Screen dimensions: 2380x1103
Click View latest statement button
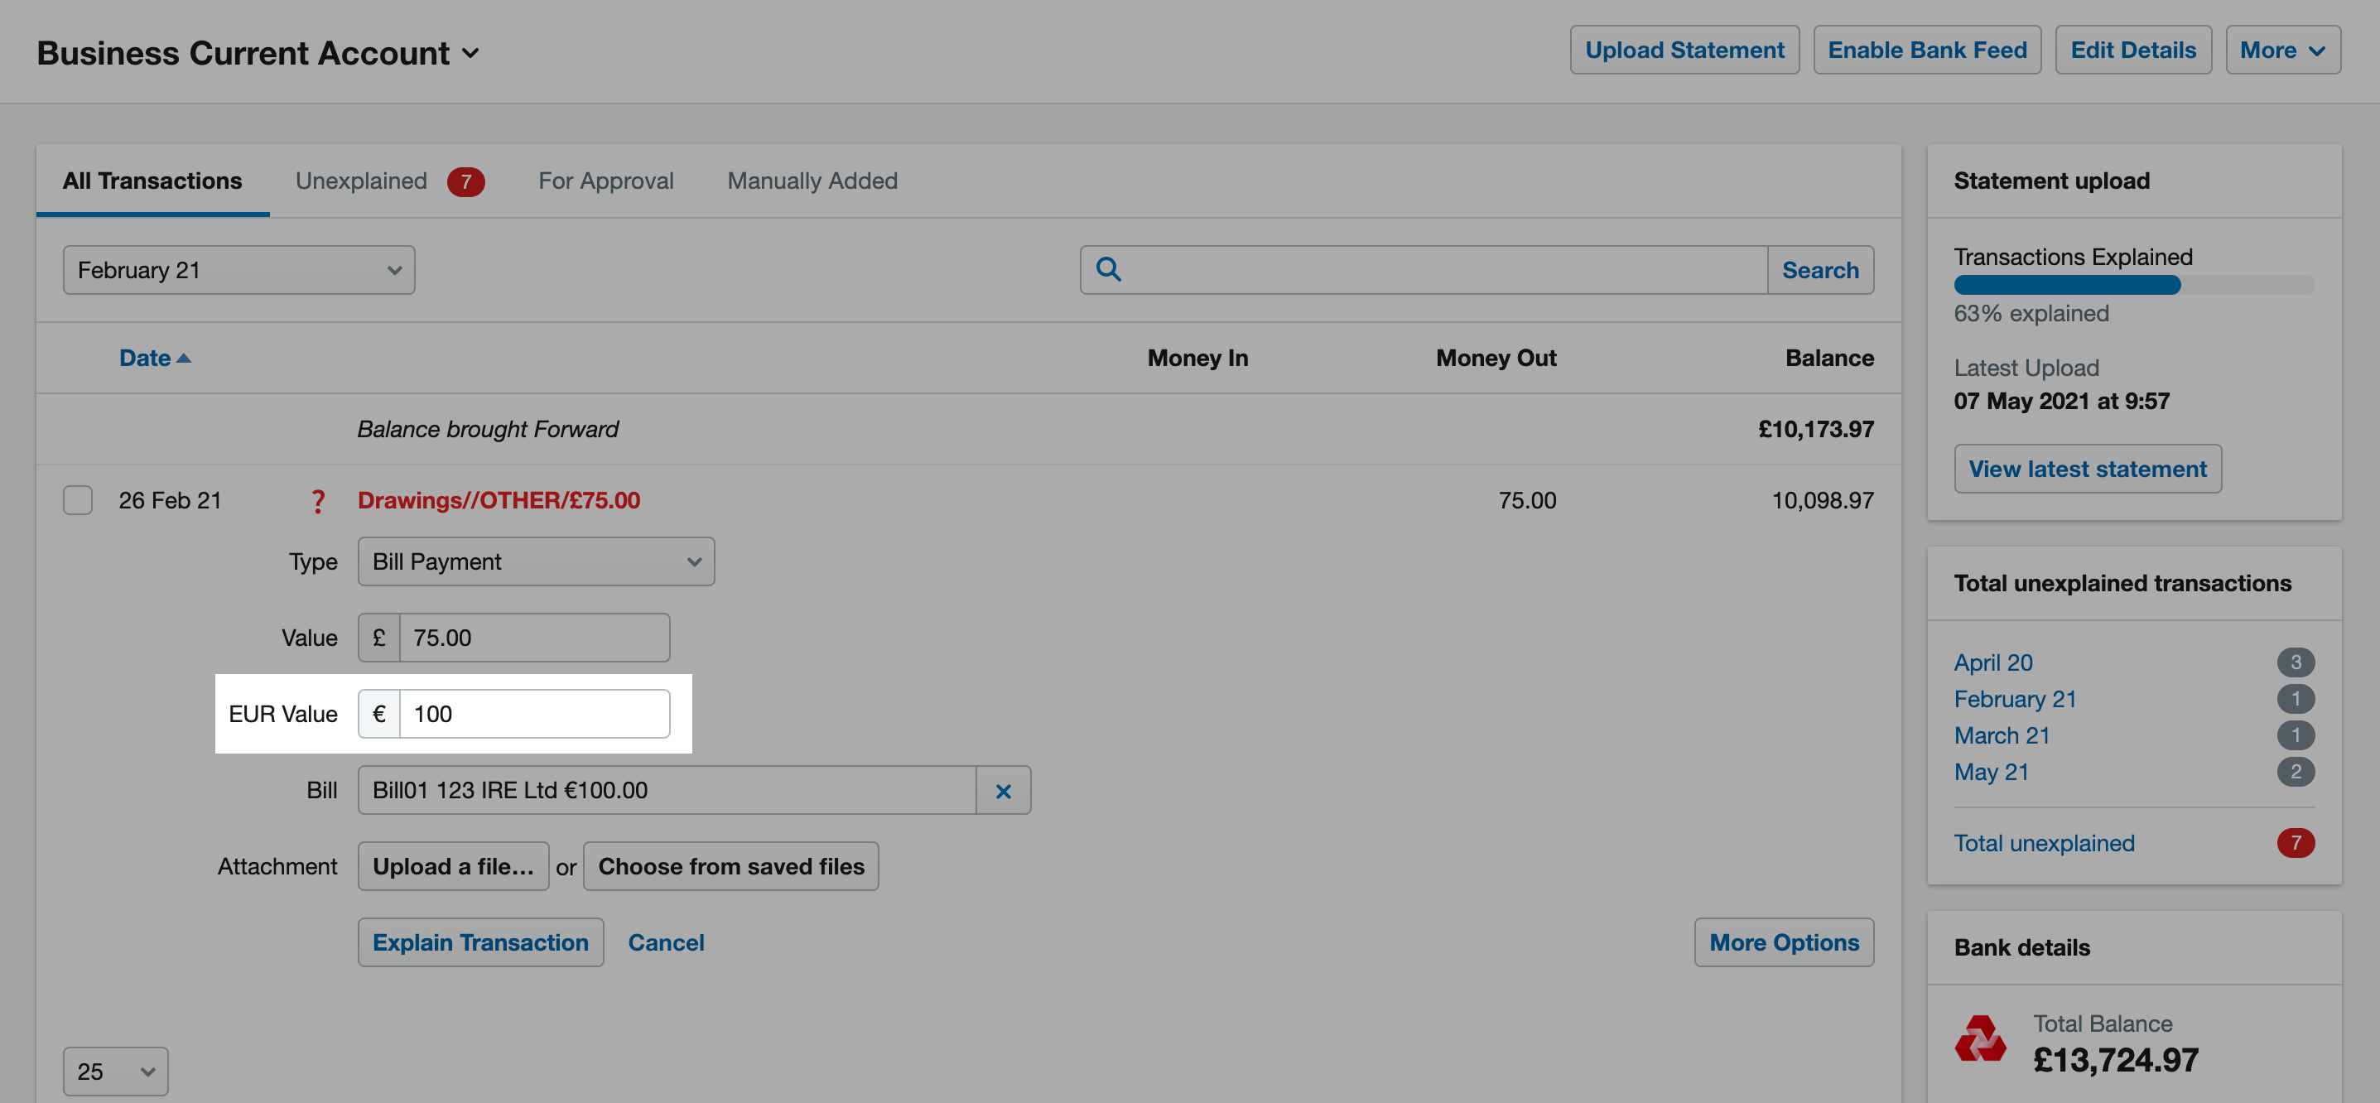pyautogui.click(x=2087, y=470)
